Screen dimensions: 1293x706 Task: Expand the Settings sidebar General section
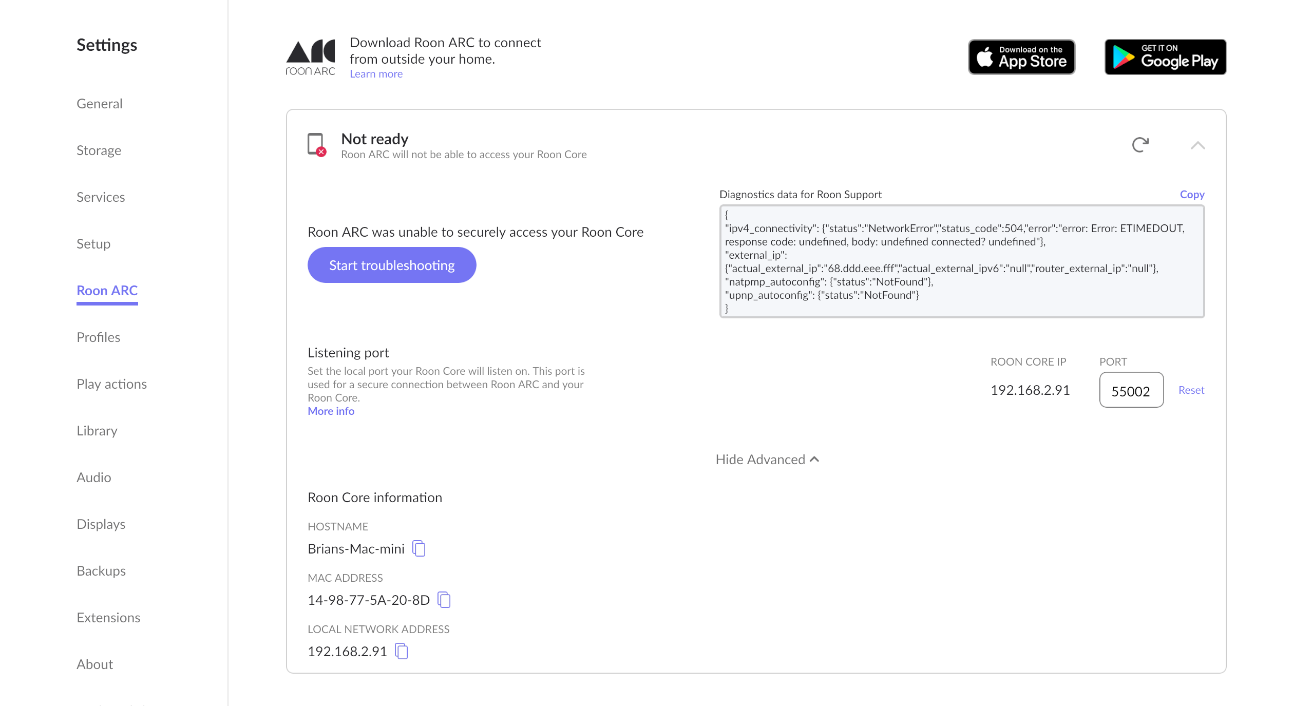(x=99, y=103)
